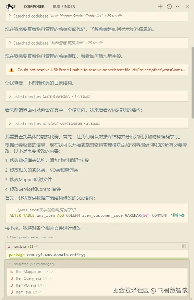Open Item.java in the changed files list

point(23,292)
